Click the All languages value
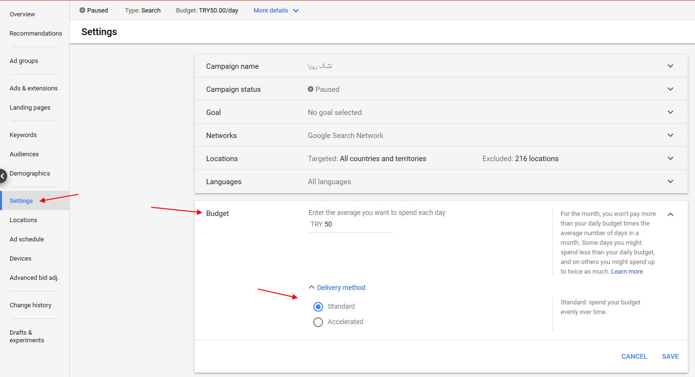The height and width of the screenshot is (377, 695). 329,182
